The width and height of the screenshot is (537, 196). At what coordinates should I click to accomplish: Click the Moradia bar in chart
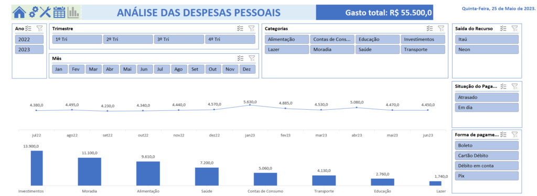click(x=89, y=171)
